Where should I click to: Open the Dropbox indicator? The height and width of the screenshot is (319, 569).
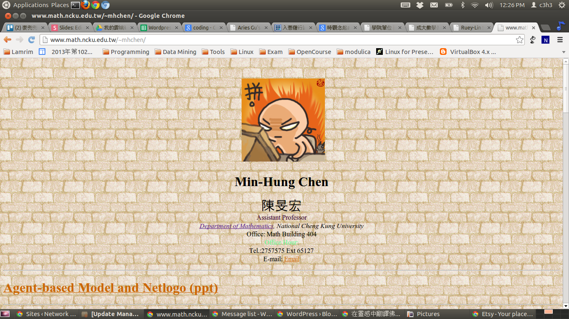(420, 5)
